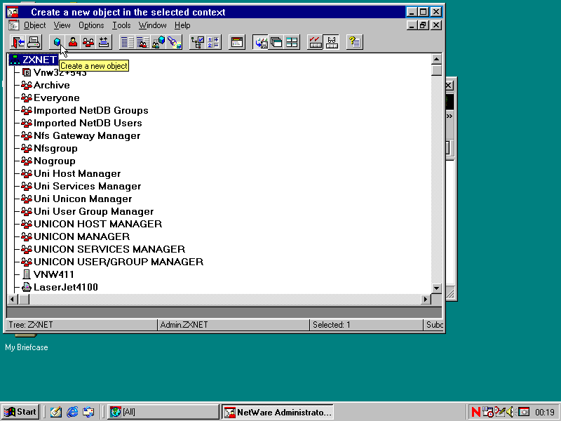Open the Tools menu
The width and height of the screenshot is (561, 421).
(x=121, y=25)
